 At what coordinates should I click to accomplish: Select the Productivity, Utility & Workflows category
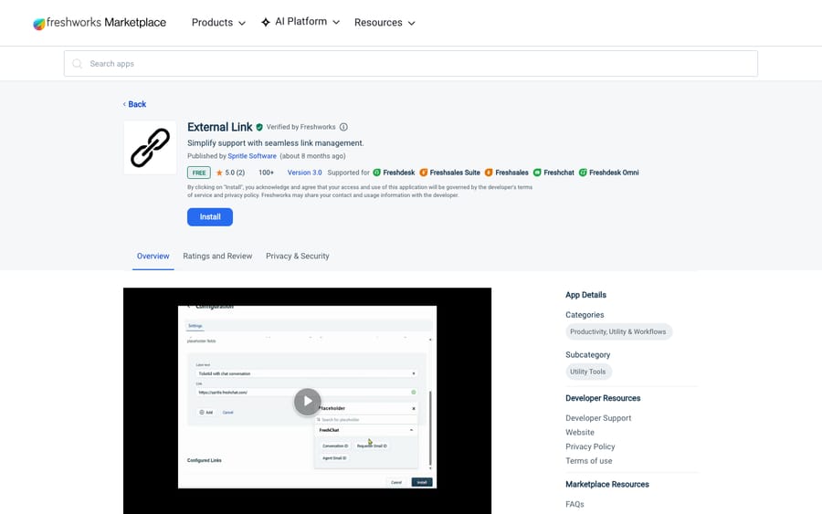coord(618,331)
